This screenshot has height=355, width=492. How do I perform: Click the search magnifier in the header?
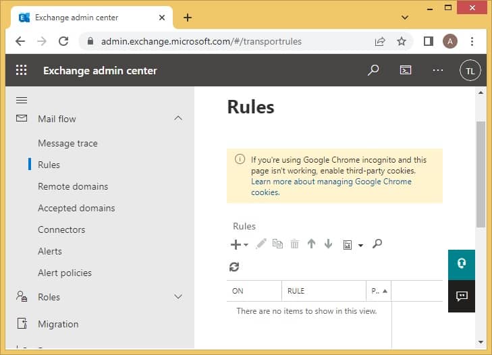point(373,70)
